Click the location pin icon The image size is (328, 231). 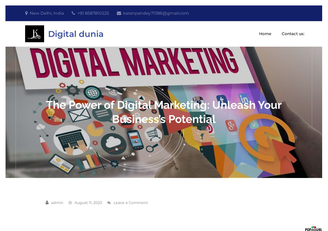pyautogui.click(x=26, y=13)
